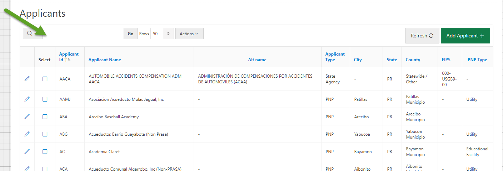The height and width of the screenshot is (171, 503).
Task: Click the Add Applicant button
Action: tap(465, 36)
